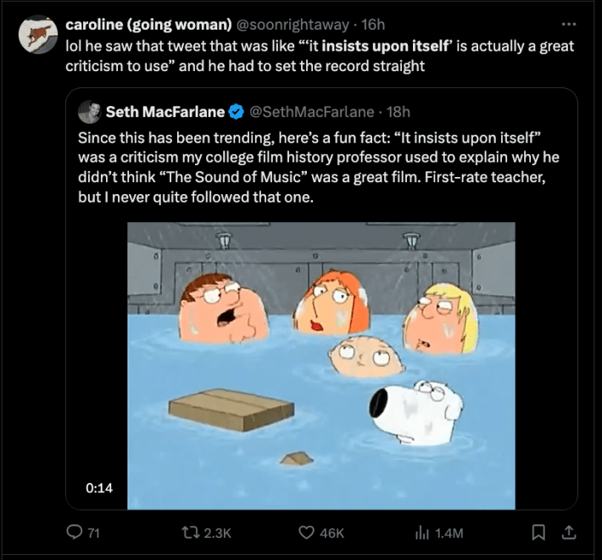Click the 16h timestamp of the tweet
602x560 pixels.
pos(374,24)
